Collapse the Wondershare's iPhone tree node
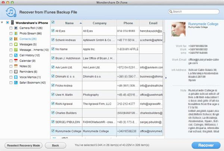Viewport: 224px width, 151px height. coord(2,22)
